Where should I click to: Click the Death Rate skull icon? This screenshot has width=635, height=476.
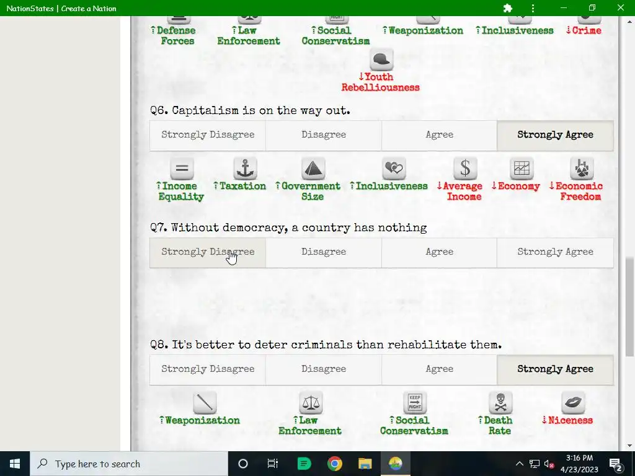click(500, 403)
